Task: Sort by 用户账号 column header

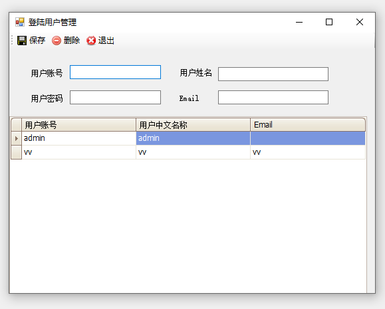Action: click(79, 125)
